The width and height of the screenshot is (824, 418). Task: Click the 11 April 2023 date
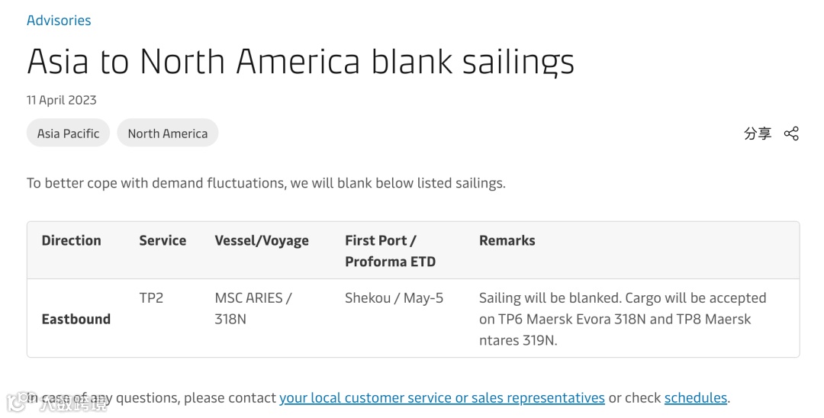click(61, 100)
